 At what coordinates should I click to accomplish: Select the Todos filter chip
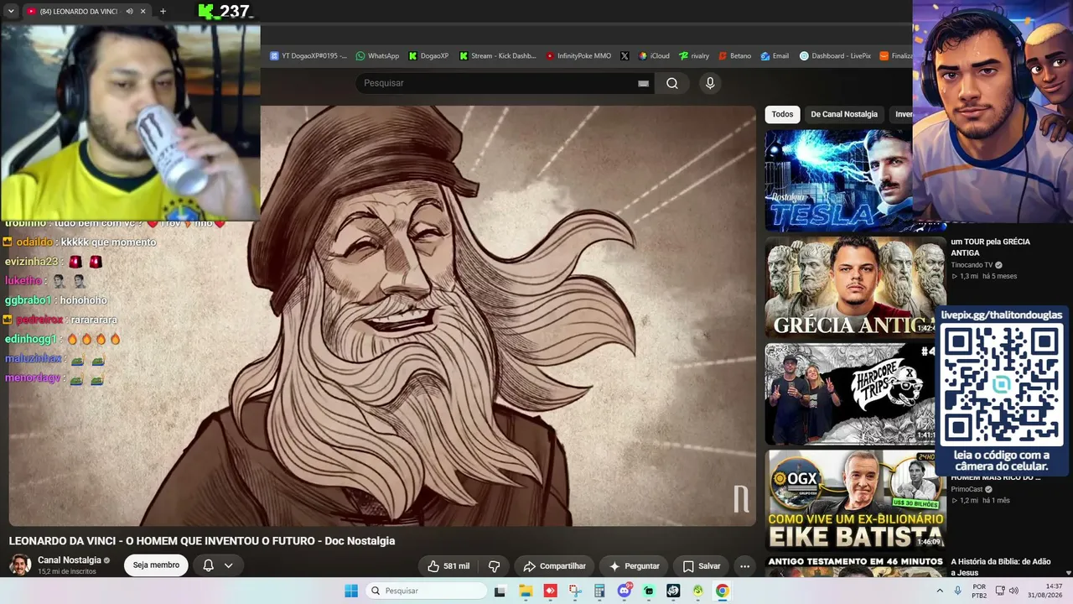pyautogui.click(x=782, y=114)
